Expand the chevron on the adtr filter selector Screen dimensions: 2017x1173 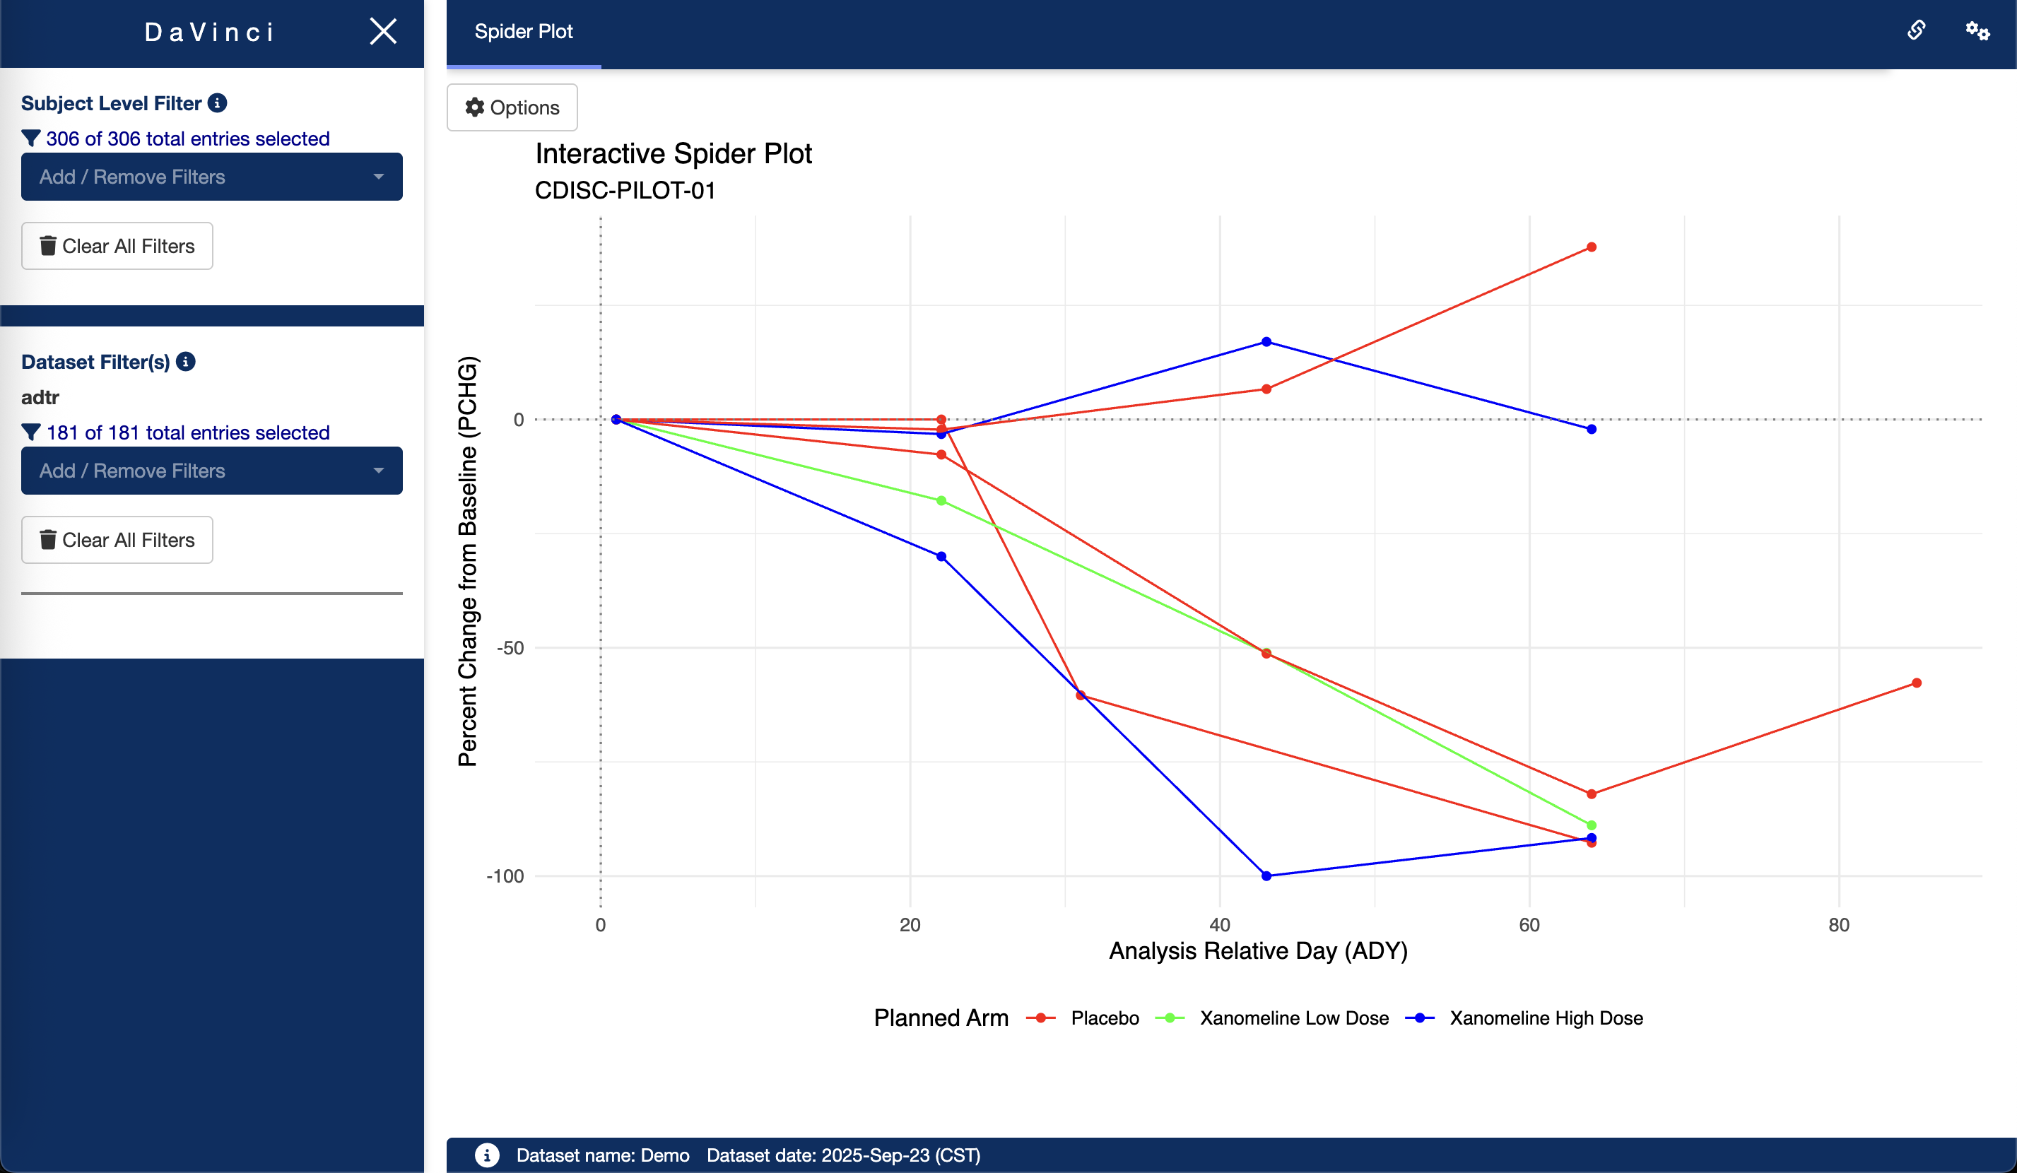tap(380, 471)
